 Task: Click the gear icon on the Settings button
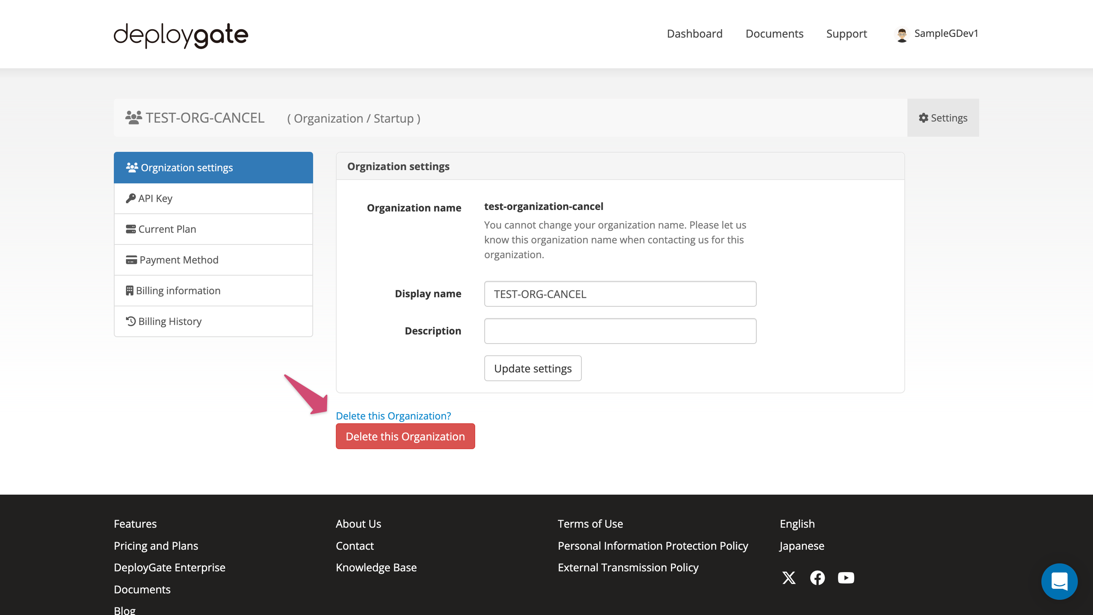[923, 118]
